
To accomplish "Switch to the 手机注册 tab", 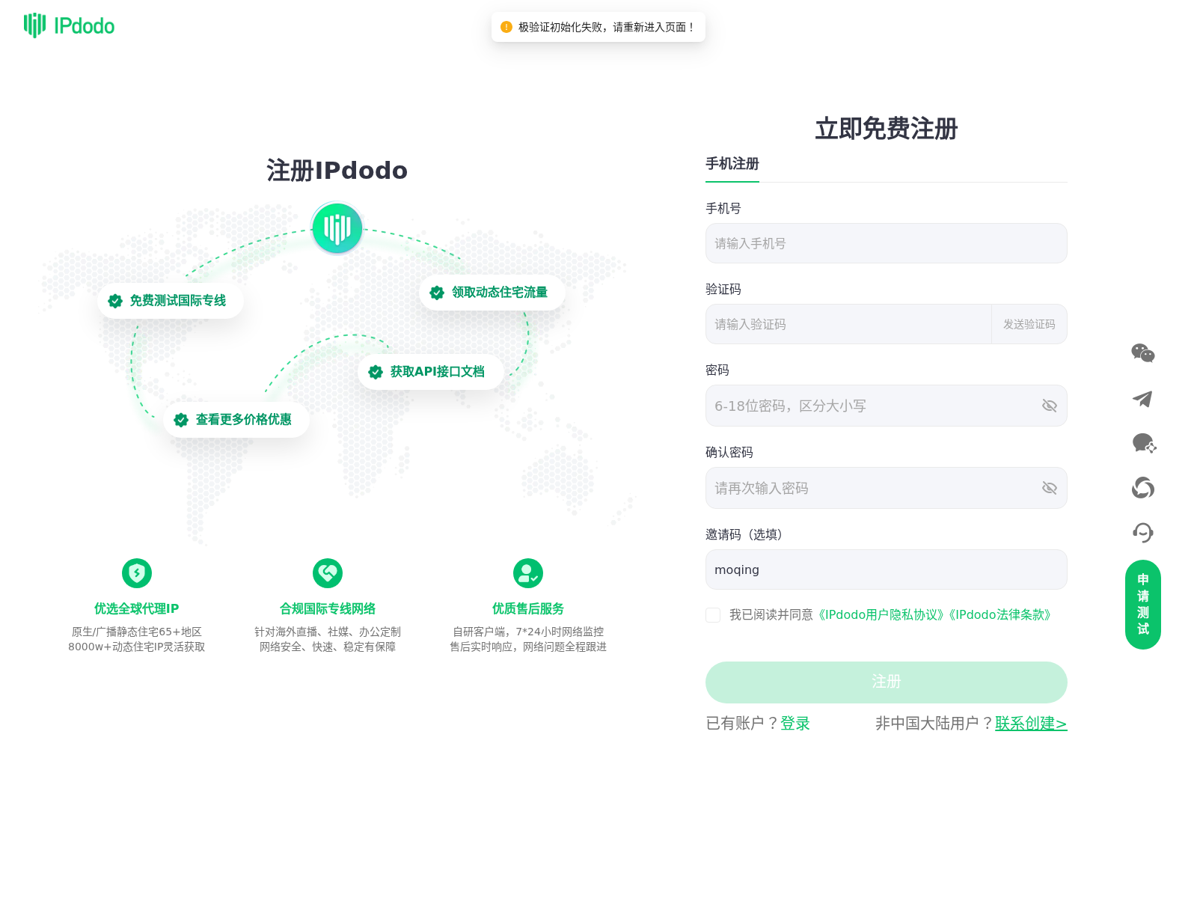I will [732, 162].
